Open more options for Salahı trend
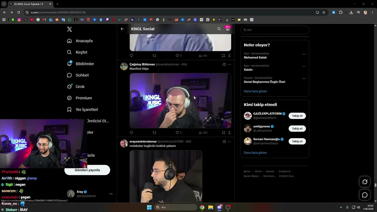The height and width of the screenshot is (212, 377). 304,66
